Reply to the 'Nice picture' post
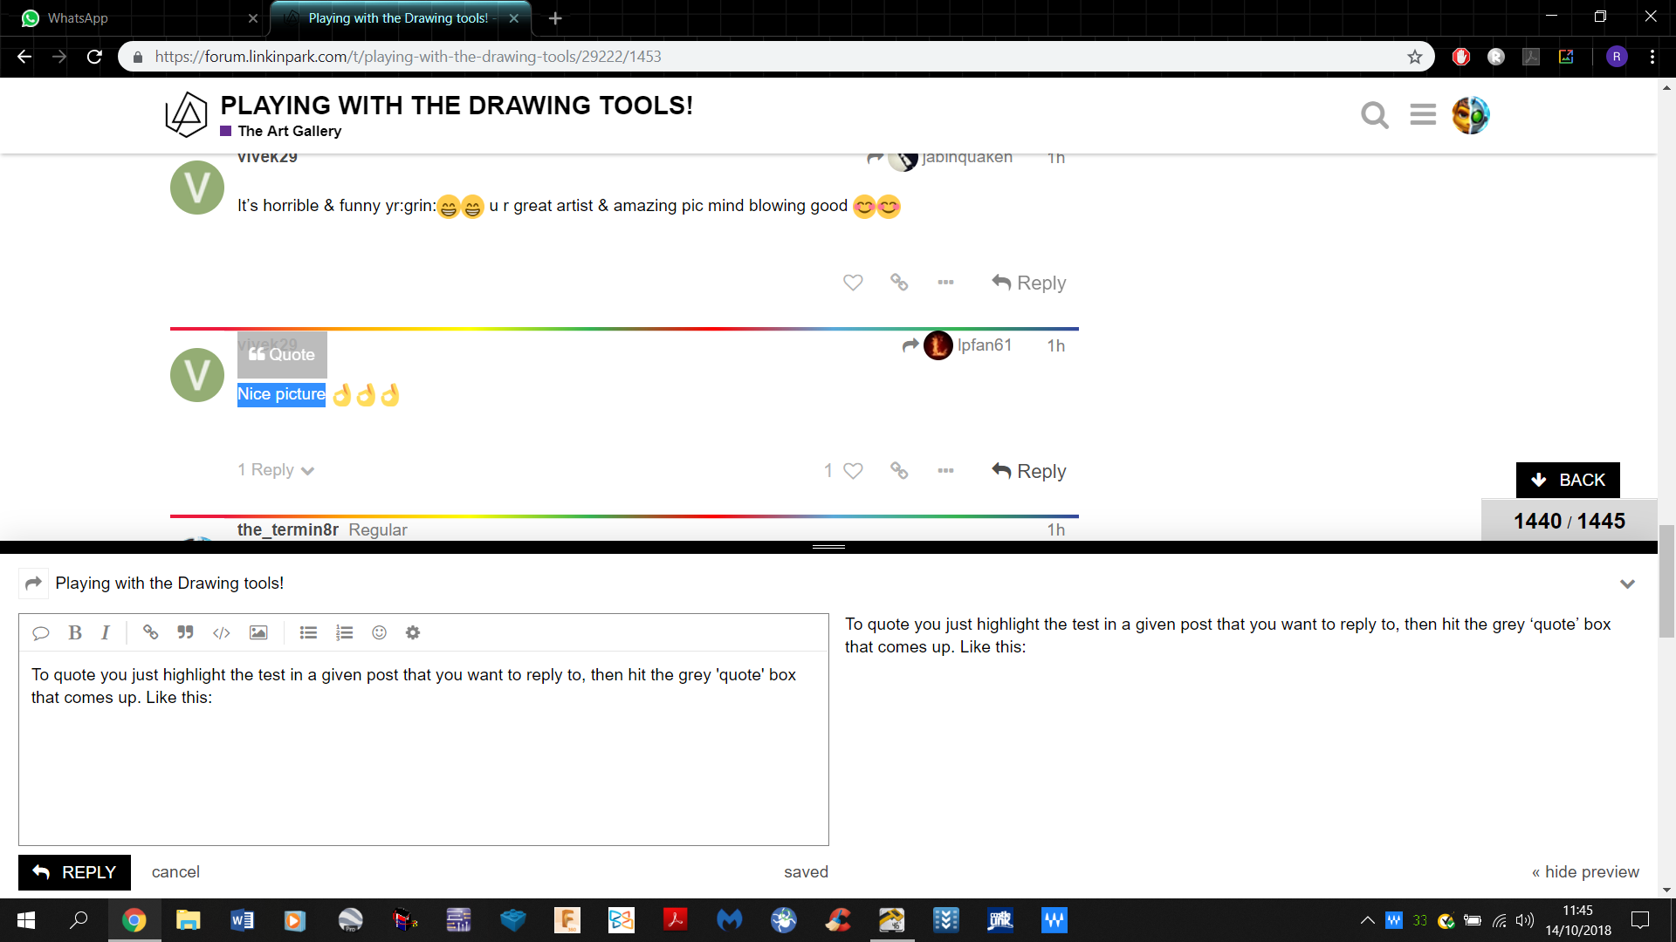This screenshot has height=942, width=1676. 1029,471
